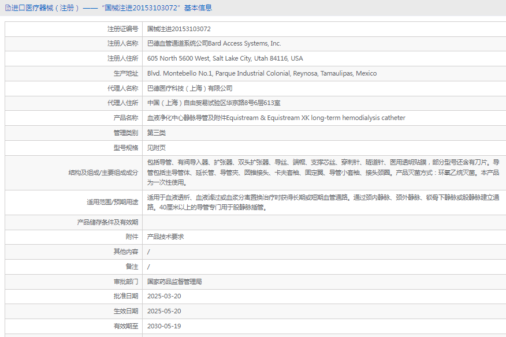Click the 生产地址 label

125,73
